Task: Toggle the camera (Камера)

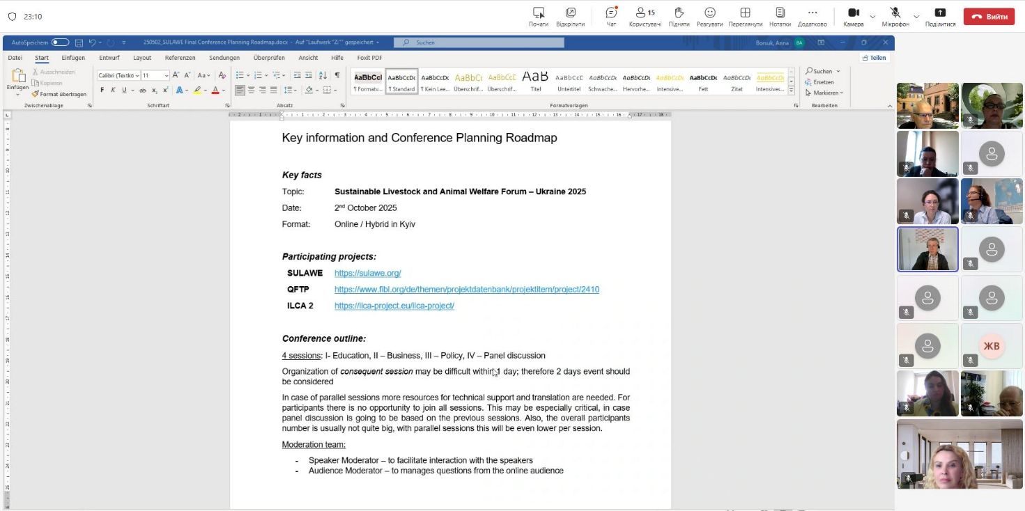Action: 853,17
